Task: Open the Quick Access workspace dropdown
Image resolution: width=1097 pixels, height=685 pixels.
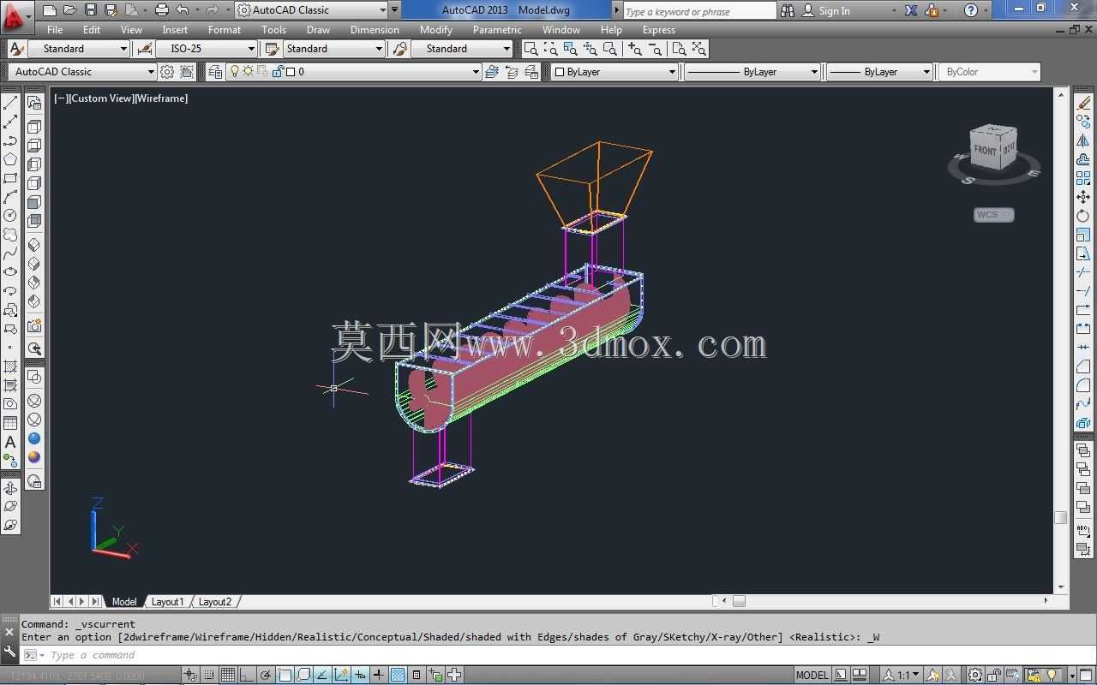Action: (x=311, y=10)
